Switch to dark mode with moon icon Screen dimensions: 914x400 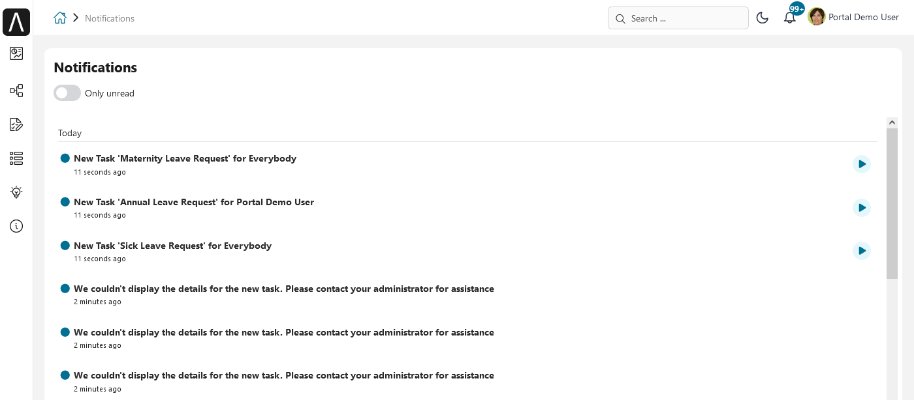click(762, 18)
